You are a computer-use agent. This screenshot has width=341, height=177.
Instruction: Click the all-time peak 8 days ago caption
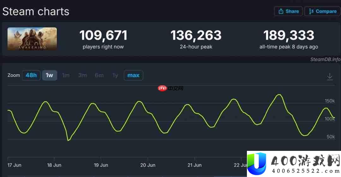289,47
